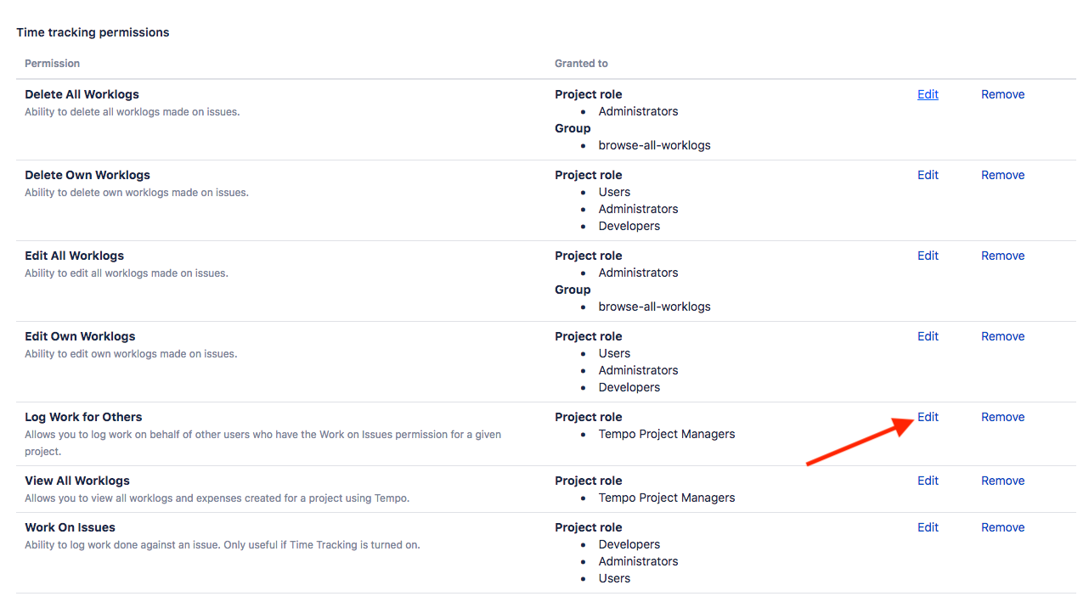Edit the Edit Own Worklogs permission

928,336
